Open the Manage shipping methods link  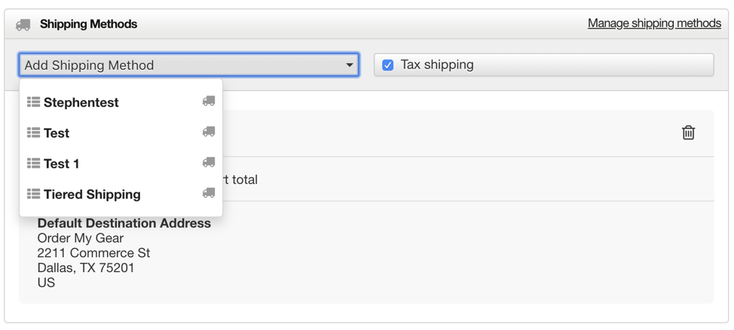654,23
